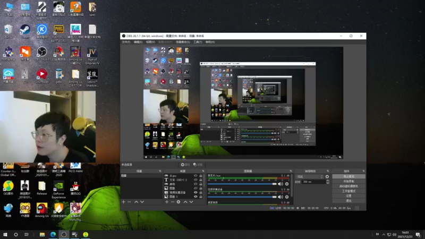Launch QQ Music desktop shortcut
425x239 pixels.
(8, 188)
